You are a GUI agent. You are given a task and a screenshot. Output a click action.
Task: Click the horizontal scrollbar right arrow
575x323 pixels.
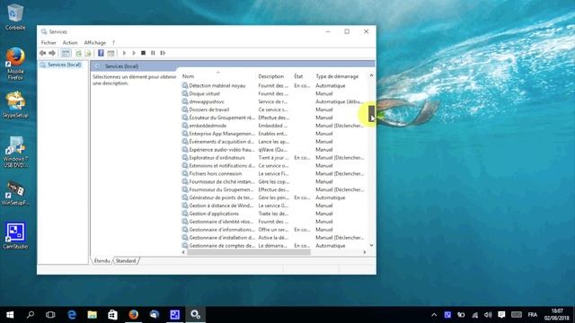pos(364,252)
